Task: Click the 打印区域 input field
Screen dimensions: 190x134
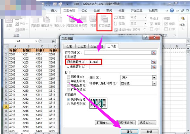Action: tap(118, 53)
